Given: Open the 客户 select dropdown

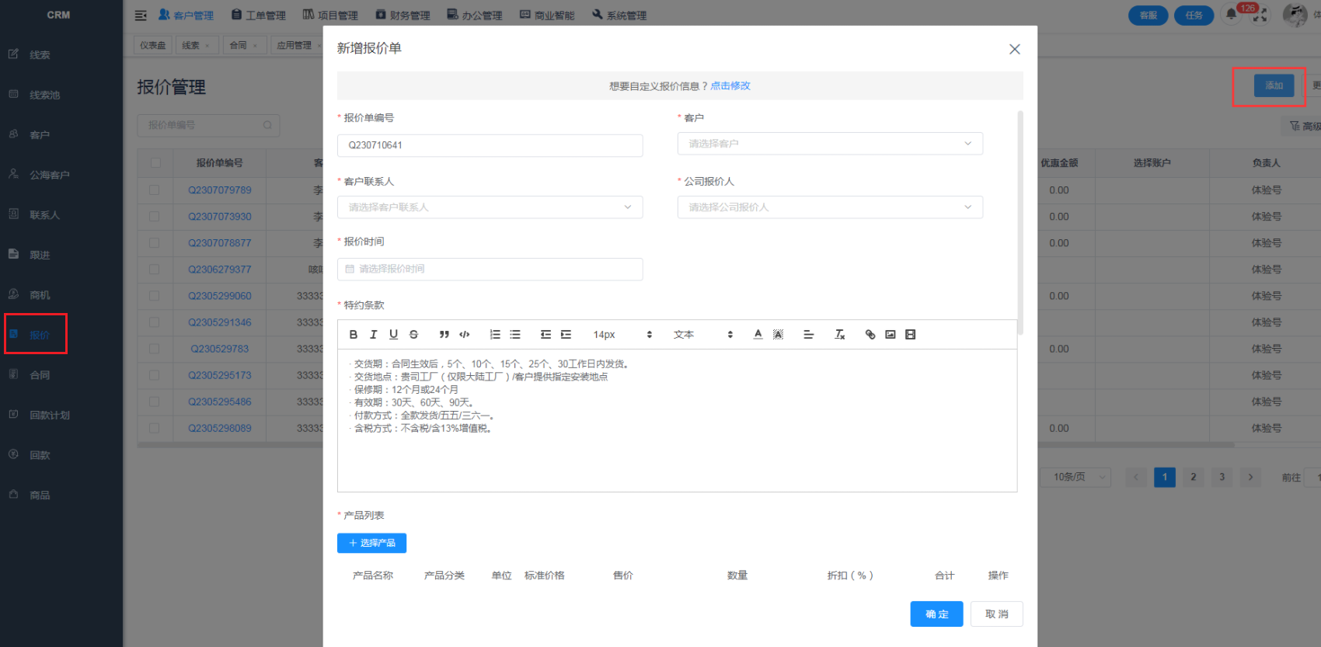Looking at the screenshot, I should click(830, 144).
